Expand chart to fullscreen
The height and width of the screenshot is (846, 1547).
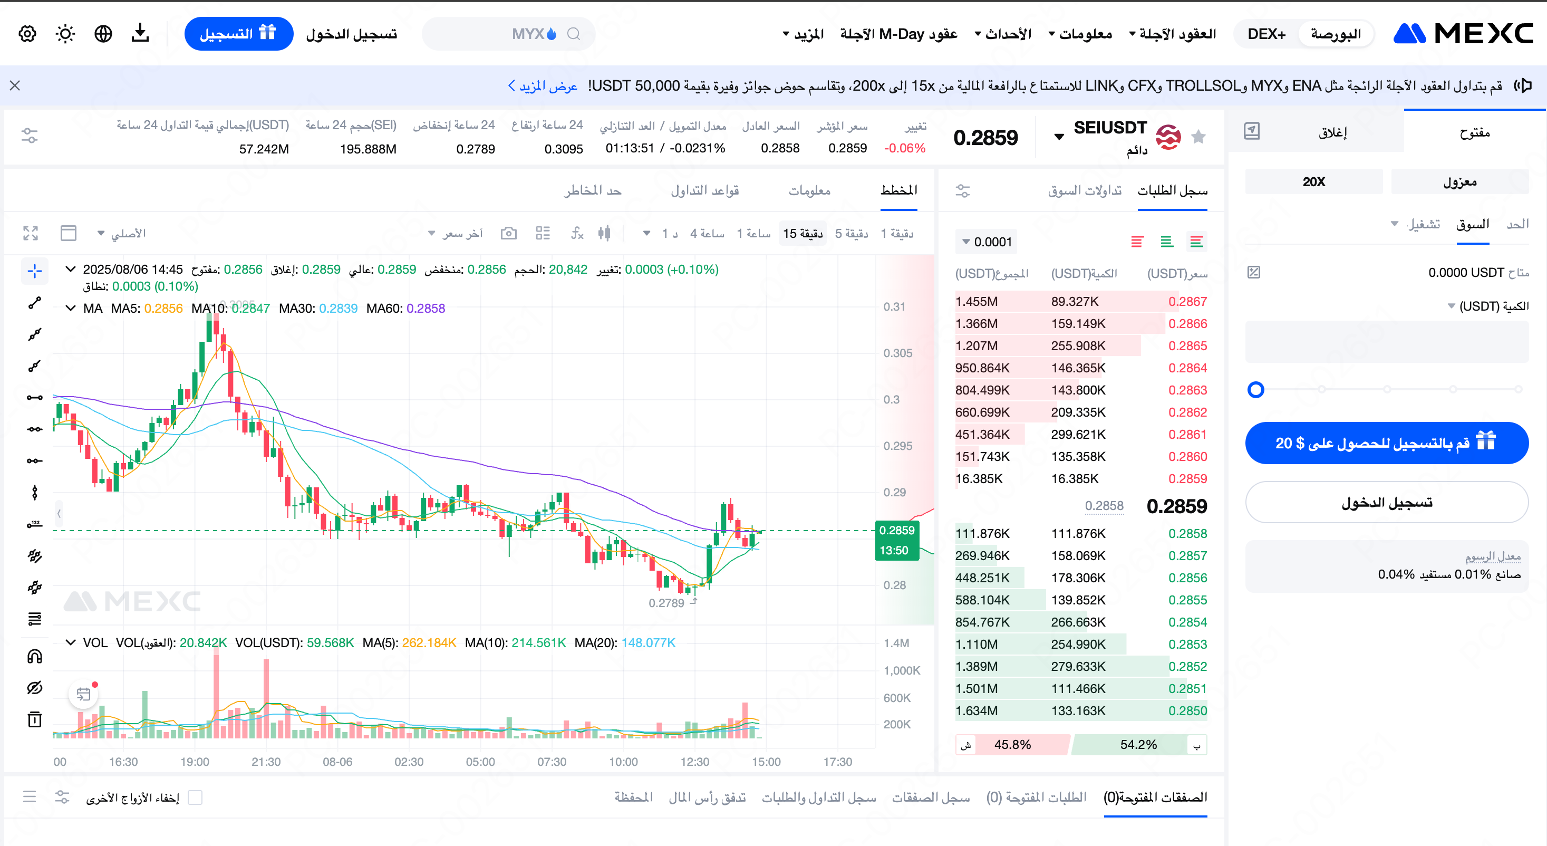tap(31, 233)
